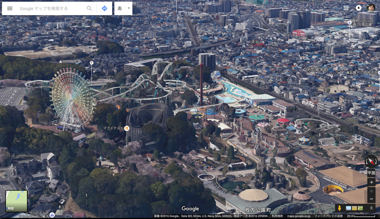Viewport: 380px width, 219px height.
Task: Switch to map view via 地図 thumbnail
Action: pos(16,201)
